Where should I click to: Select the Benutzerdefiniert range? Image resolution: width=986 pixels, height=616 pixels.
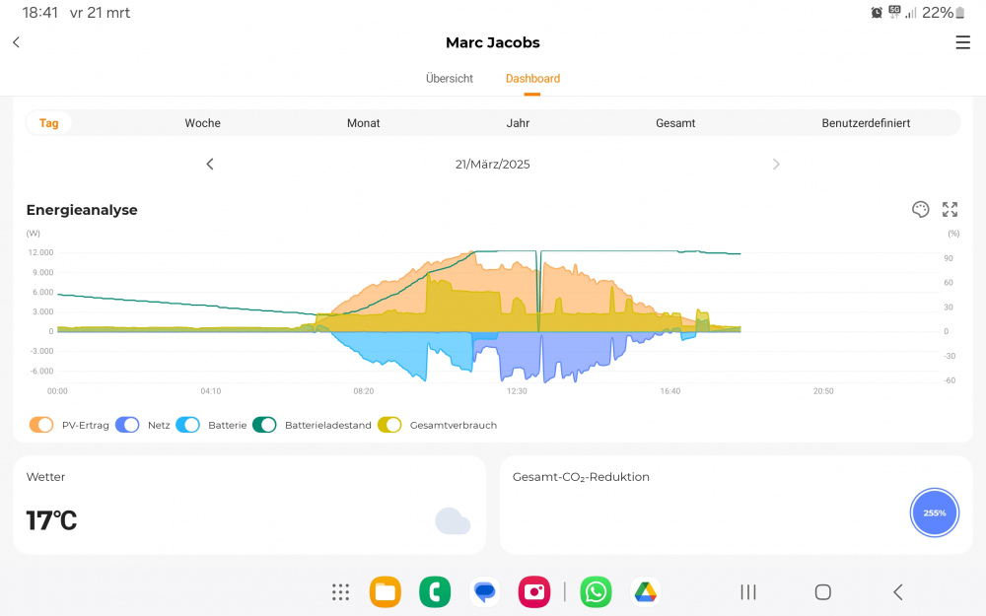(865, 123)
